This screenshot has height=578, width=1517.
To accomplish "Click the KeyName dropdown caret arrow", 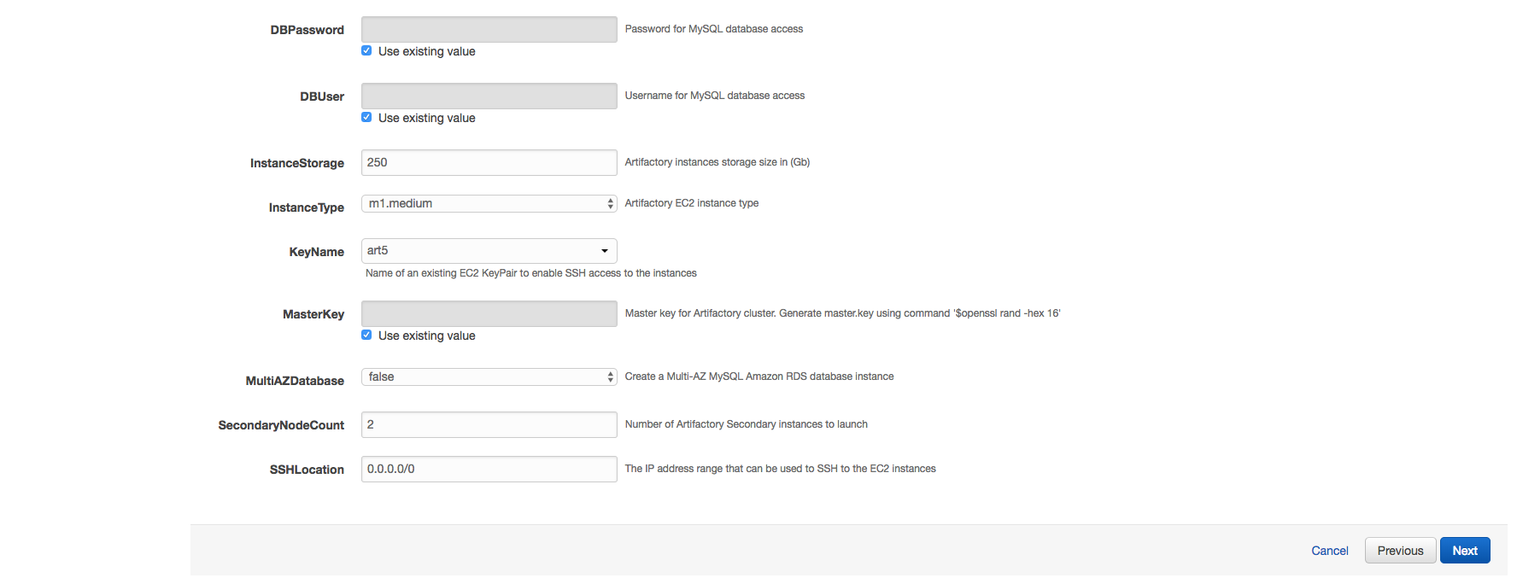I will coord(605,251).
